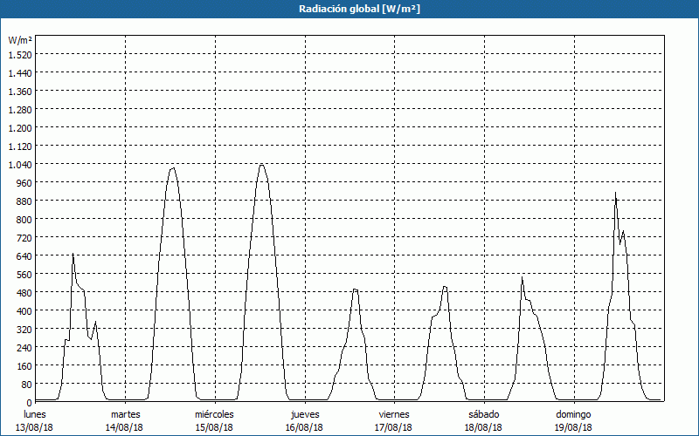This screenshot has height=436, width=699.
Task: Click the 18/08/18 date label
Action: point(483,427)
